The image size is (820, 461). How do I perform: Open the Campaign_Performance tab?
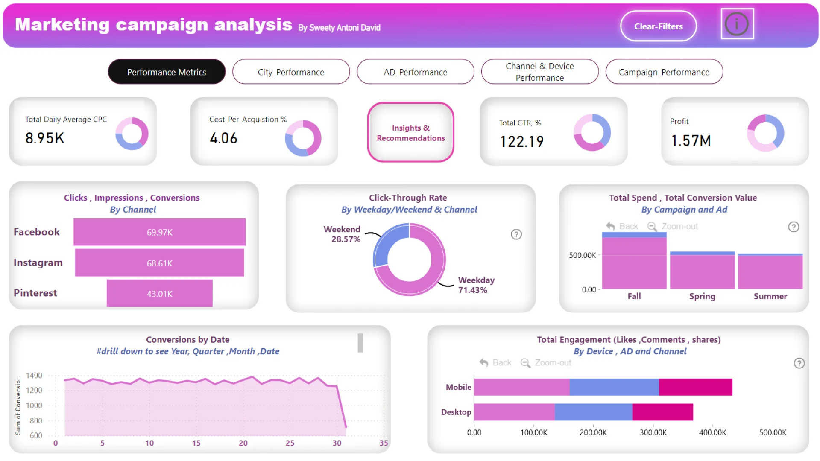[664, 72]
